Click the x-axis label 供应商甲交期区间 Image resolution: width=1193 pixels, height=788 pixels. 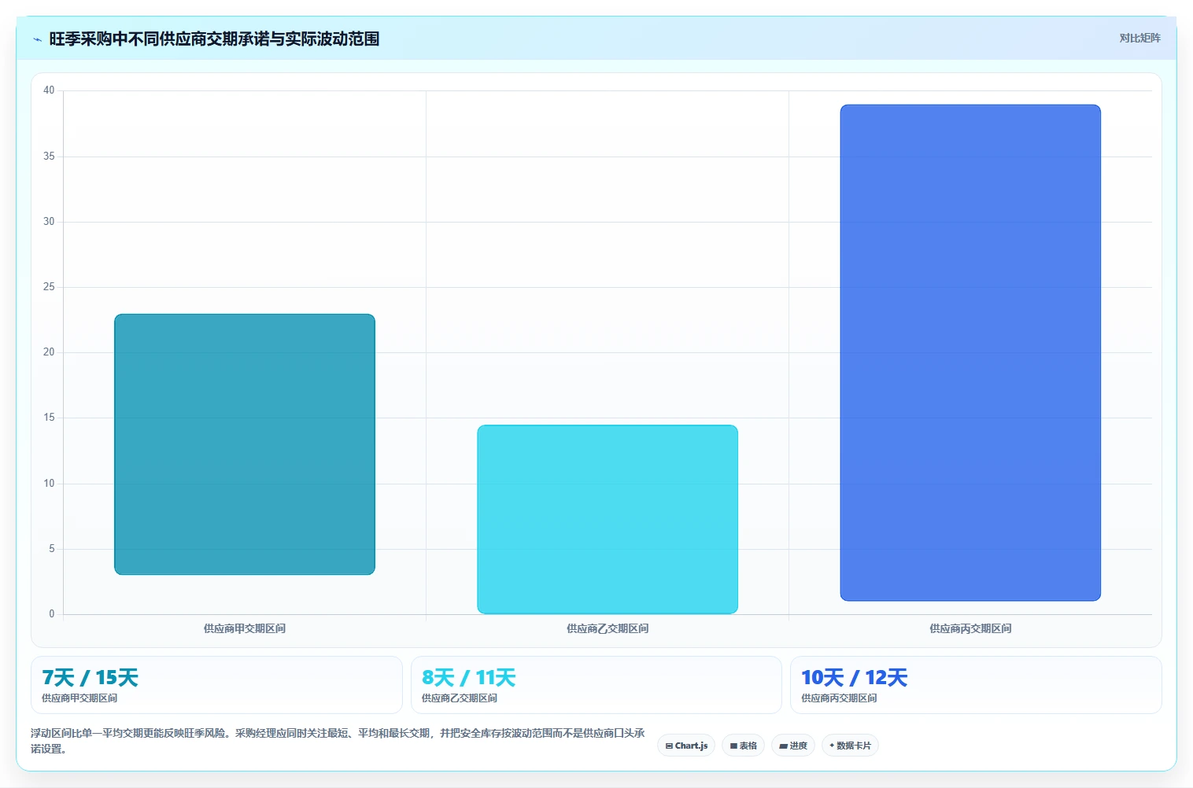(x=245, y=628)
